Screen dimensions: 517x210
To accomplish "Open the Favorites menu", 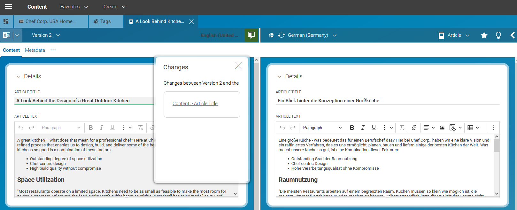I will coord(74,7).
